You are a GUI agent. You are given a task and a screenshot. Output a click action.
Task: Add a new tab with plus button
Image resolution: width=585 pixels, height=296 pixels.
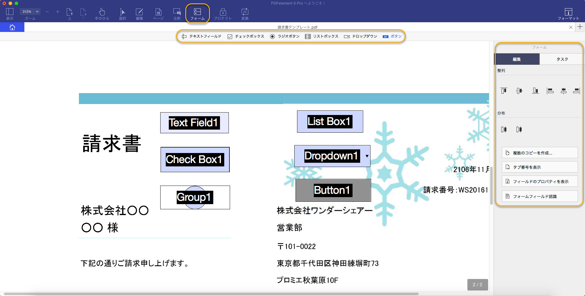[x=580, y=27]
